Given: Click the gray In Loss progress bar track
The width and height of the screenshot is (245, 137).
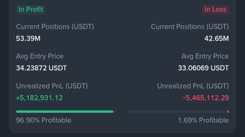Looking at the screenshot, I should (x=177, y=111).
